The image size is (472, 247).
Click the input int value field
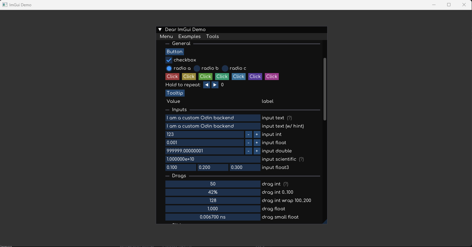[x=205, y=134]
